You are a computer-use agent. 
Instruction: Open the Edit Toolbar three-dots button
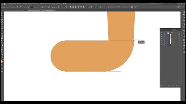[2, 71]
